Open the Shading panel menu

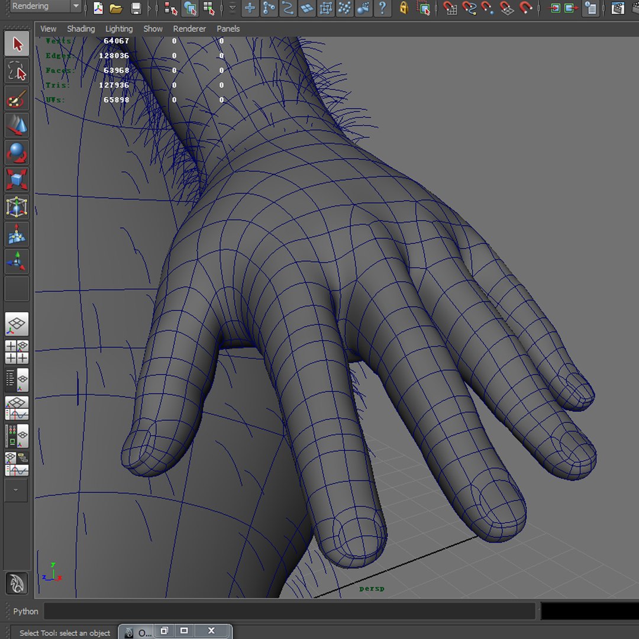pyautogui.click(x=80, y=29)
